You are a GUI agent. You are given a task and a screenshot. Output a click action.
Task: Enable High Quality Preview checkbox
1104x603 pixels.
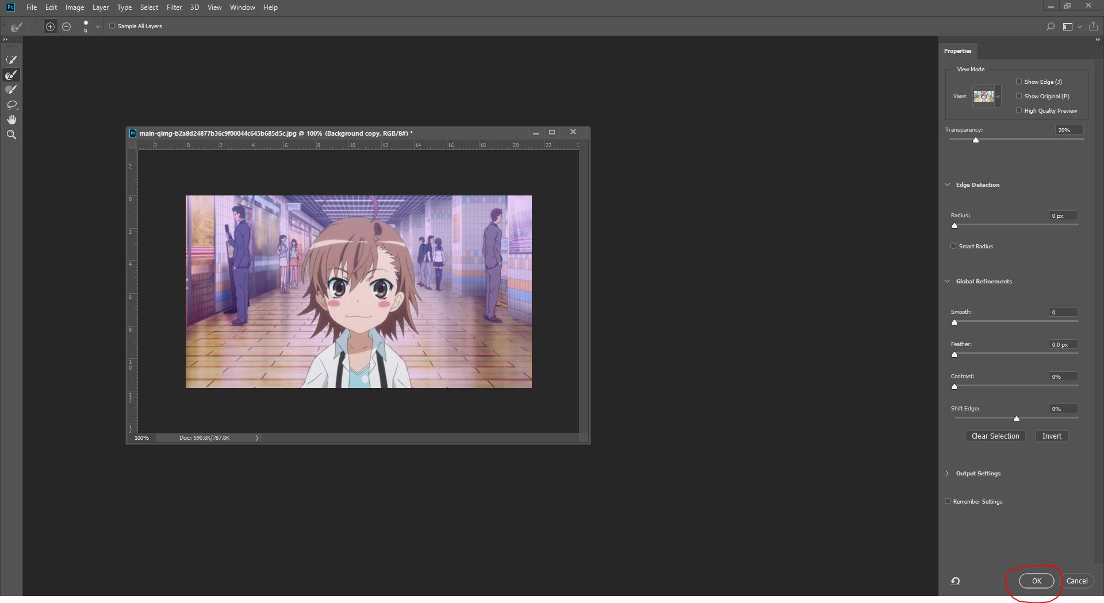pyautogui.click(x=1019, y=110)
